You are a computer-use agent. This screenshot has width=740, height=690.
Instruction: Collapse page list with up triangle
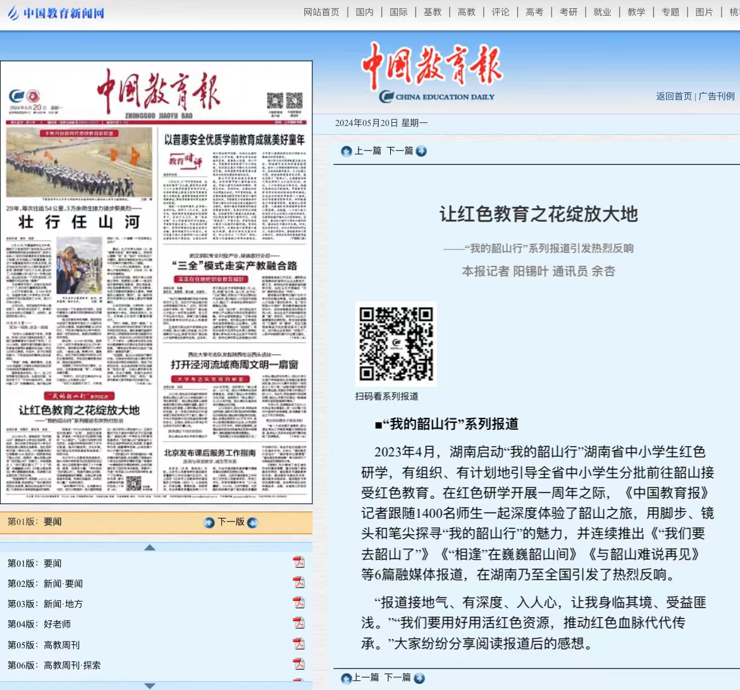(x=150, y=548)
